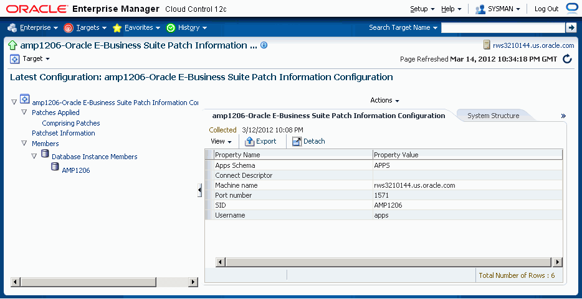Refresh the page with the refresh icon

(x=567, y=59)
